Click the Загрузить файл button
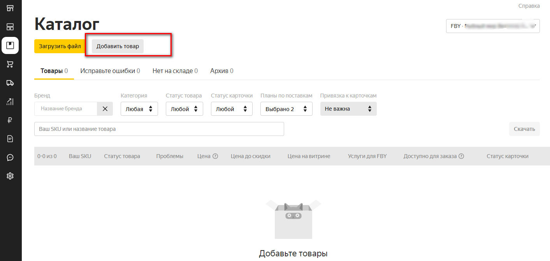 (x=60, y=46)
